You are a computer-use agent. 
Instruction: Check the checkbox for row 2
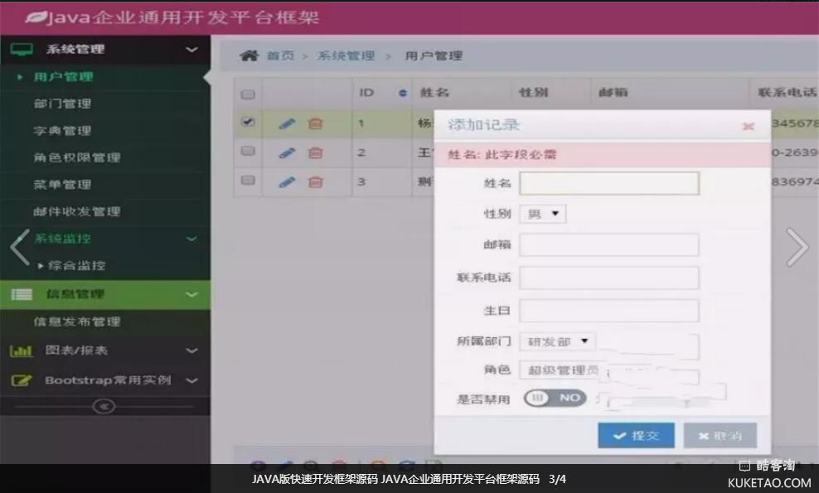(248, 151)
